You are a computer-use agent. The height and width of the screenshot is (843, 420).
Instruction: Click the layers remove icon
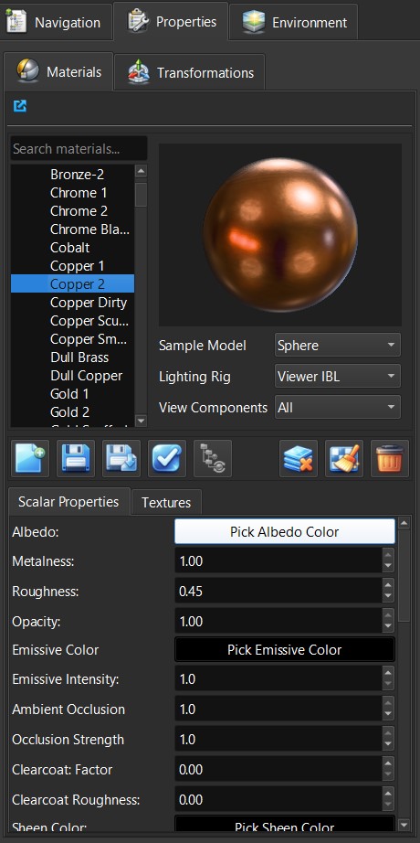[299, 459]
